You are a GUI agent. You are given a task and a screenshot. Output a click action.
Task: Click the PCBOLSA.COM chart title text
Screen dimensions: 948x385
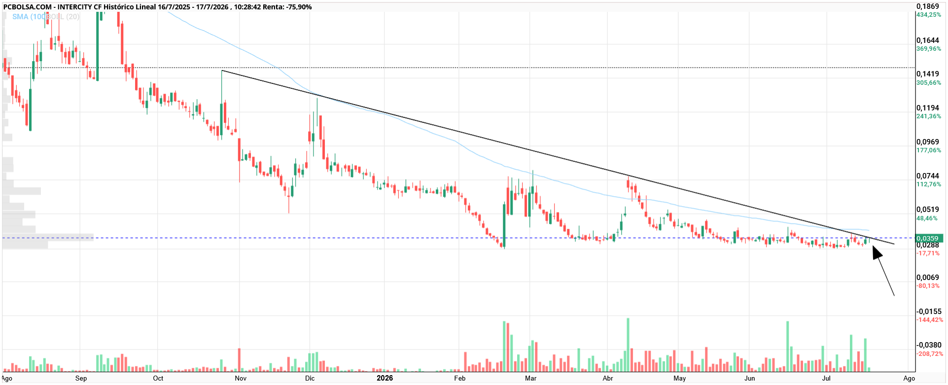point(28,7)
